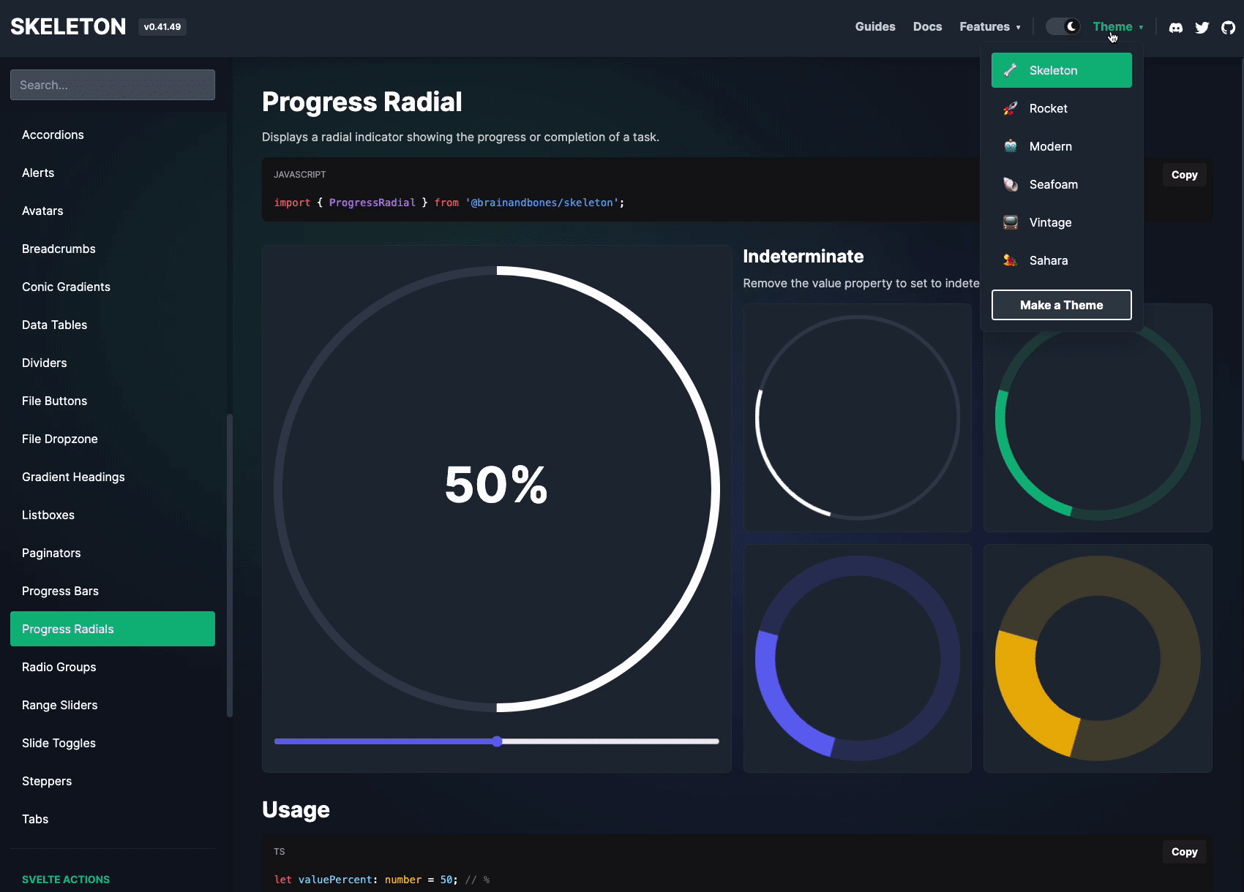This screenshot has height=892, width=1244.
Task: Open Slide Toggles in the sidebar
Action: [x=113, y=743]
